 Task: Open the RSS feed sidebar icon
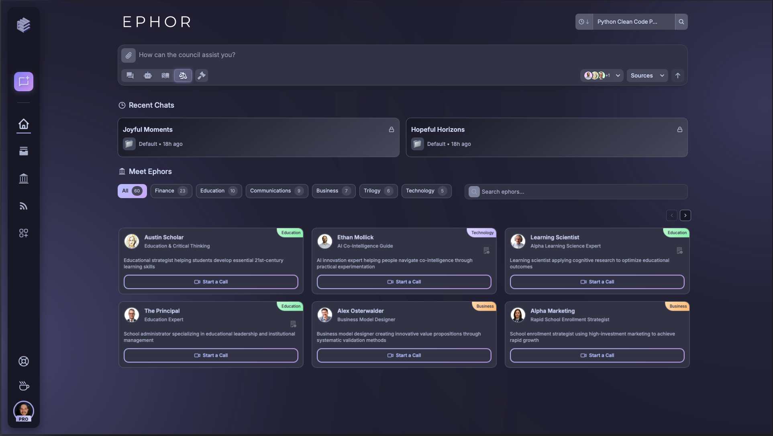[x=24, y=206]
